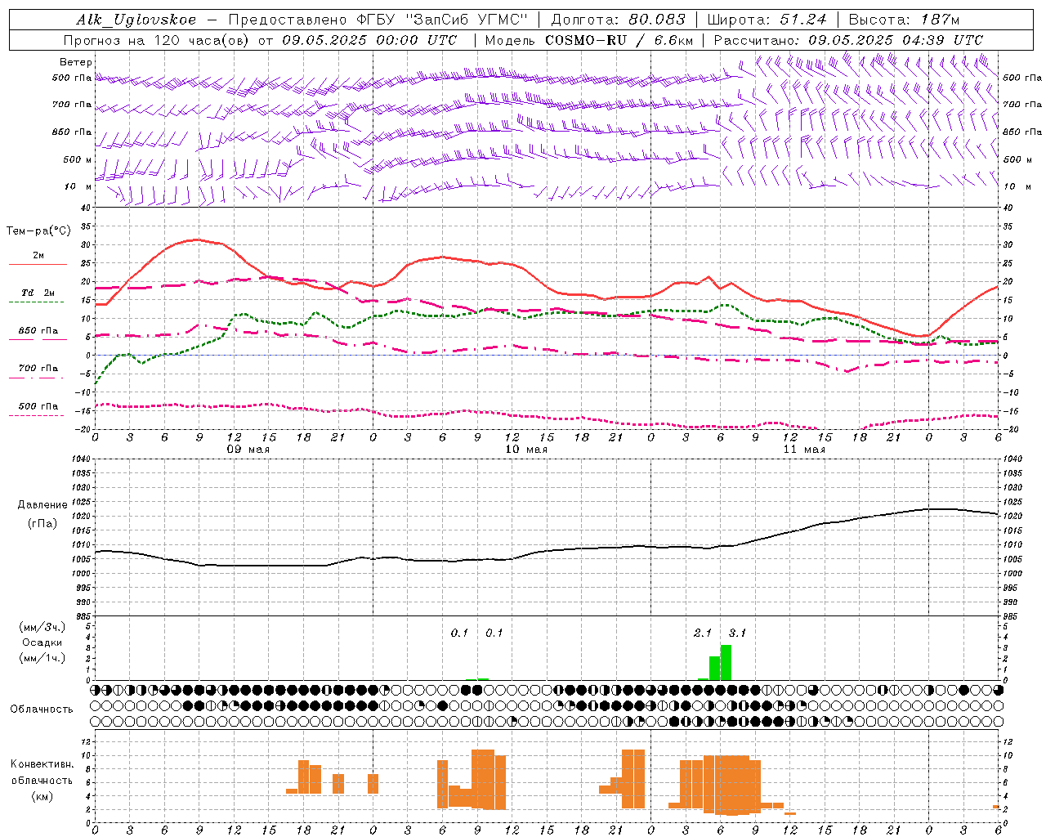Click the 500 гПа temperature legend entry
Screen dimensions: 1046x837
38,409
